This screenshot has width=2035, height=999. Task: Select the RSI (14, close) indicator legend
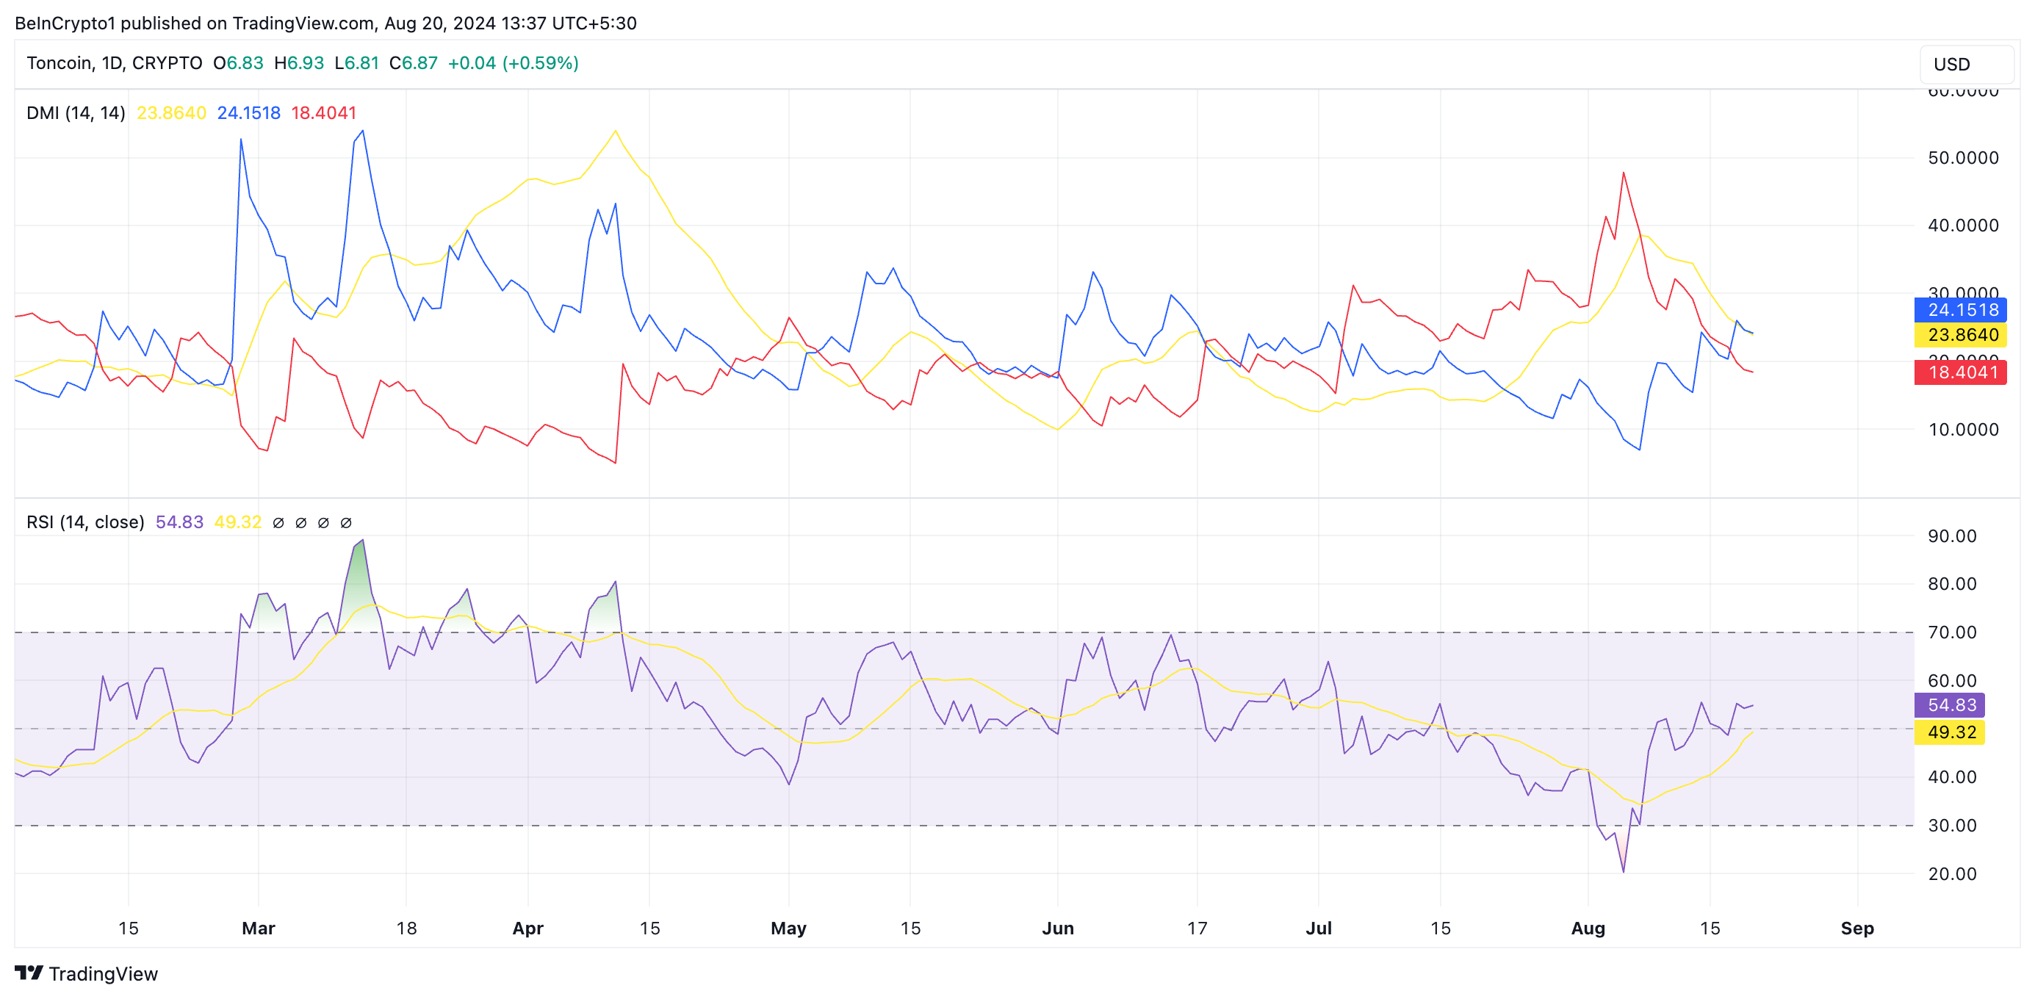click(x=85, y=522)
